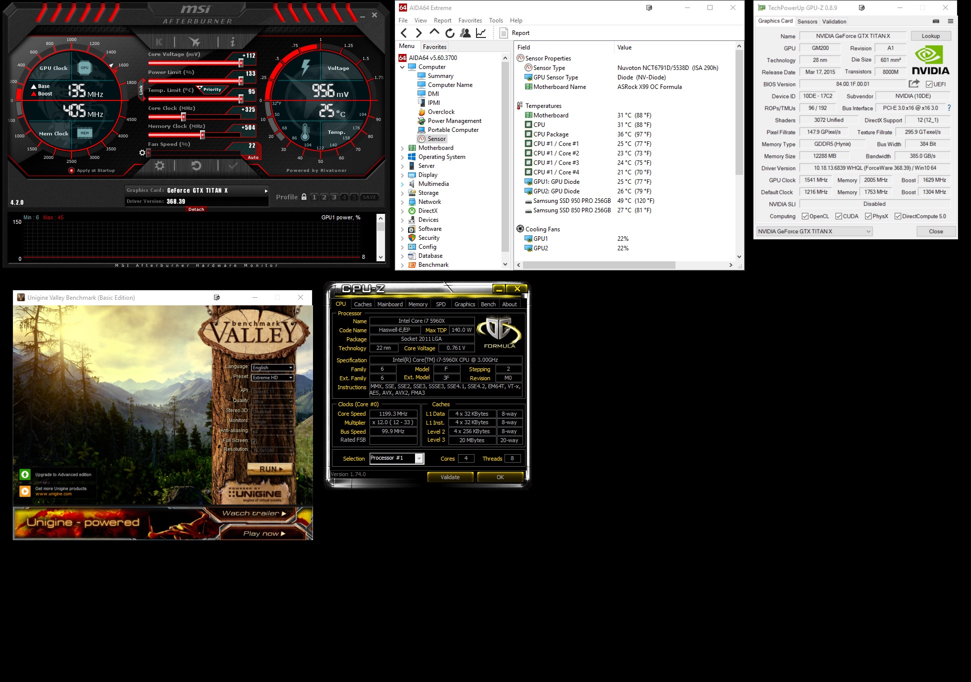The image size is (971, 682).
Task: Open Valley Language dropdown
Action: (272, 368)
